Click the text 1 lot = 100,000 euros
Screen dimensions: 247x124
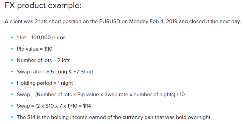point(41,38)
